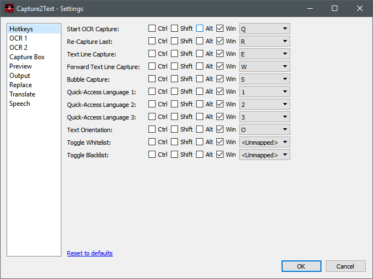The width and height of the screenshot is (373, 279).
Task: Click the Capture2Text app icon in title bar
Action: coord(8,9)
